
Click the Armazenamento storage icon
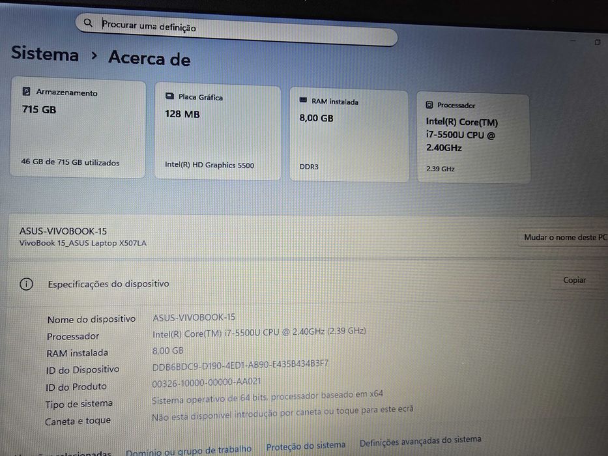[x=26, y=91]
